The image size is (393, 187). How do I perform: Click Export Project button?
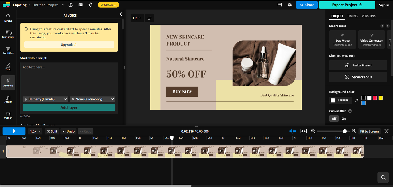pyautogui.click(x=347, y=5)
